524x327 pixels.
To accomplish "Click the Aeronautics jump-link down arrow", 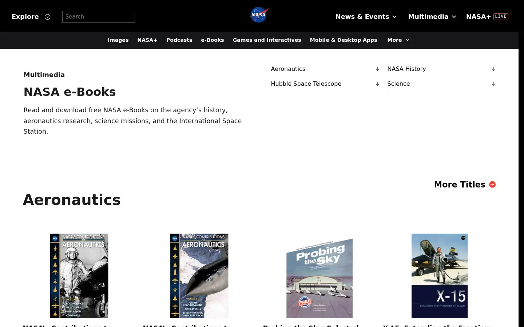I will click(x=377, y=69).
